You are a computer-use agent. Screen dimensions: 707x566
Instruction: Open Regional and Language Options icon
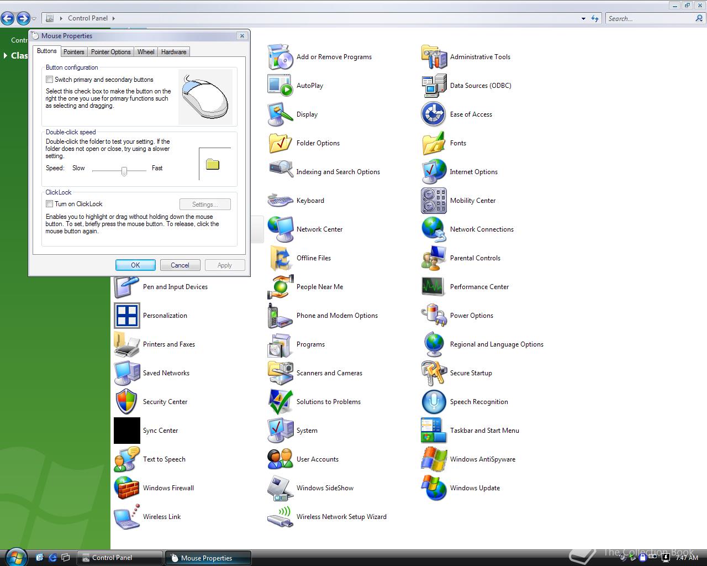(434, 344)
